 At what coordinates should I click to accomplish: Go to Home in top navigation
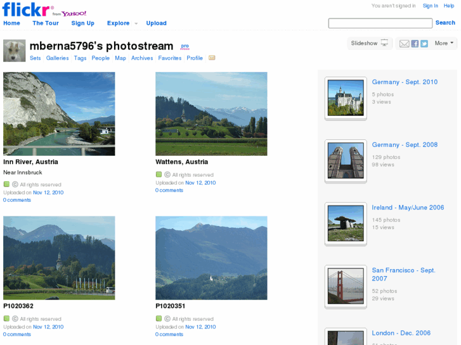[x=12, y=23]
